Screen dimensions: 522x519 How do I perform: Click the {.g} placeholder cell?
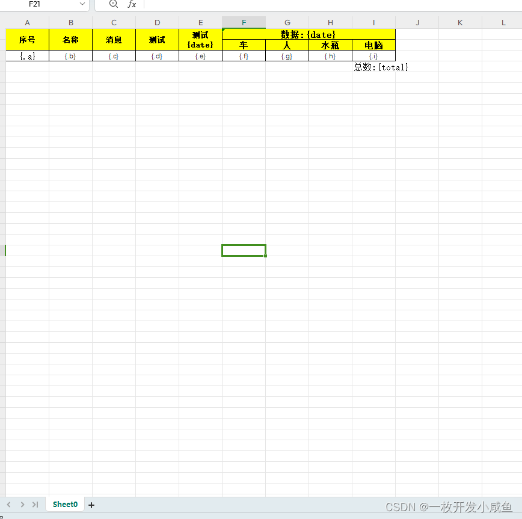287,56
